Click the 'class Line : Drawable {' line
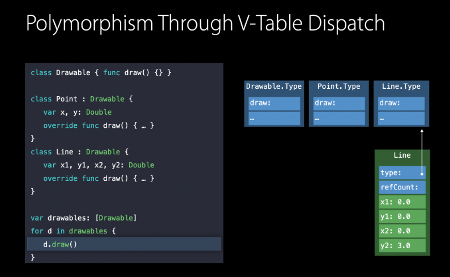 pyautogui.click(x=80, y=152)
